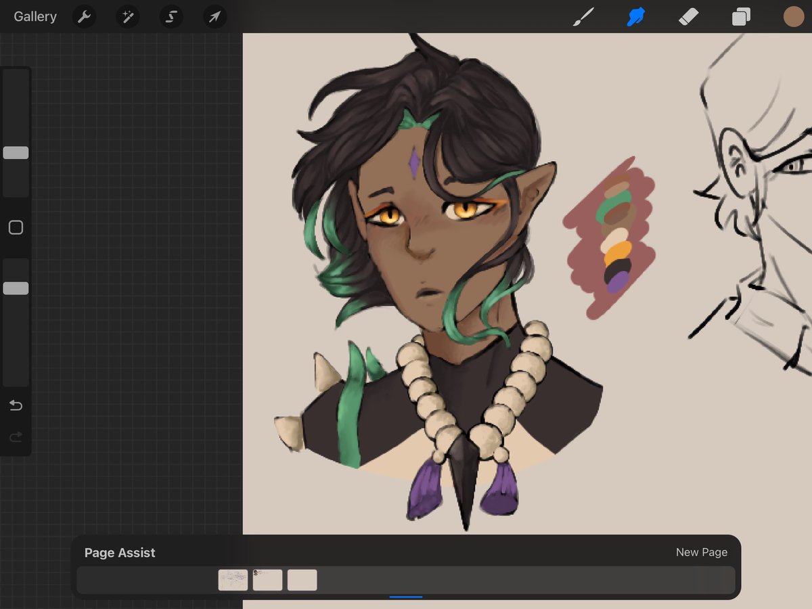Open the Gallery view
The image size is (812, 609).
pyautogui.click(x=35, y=16)
